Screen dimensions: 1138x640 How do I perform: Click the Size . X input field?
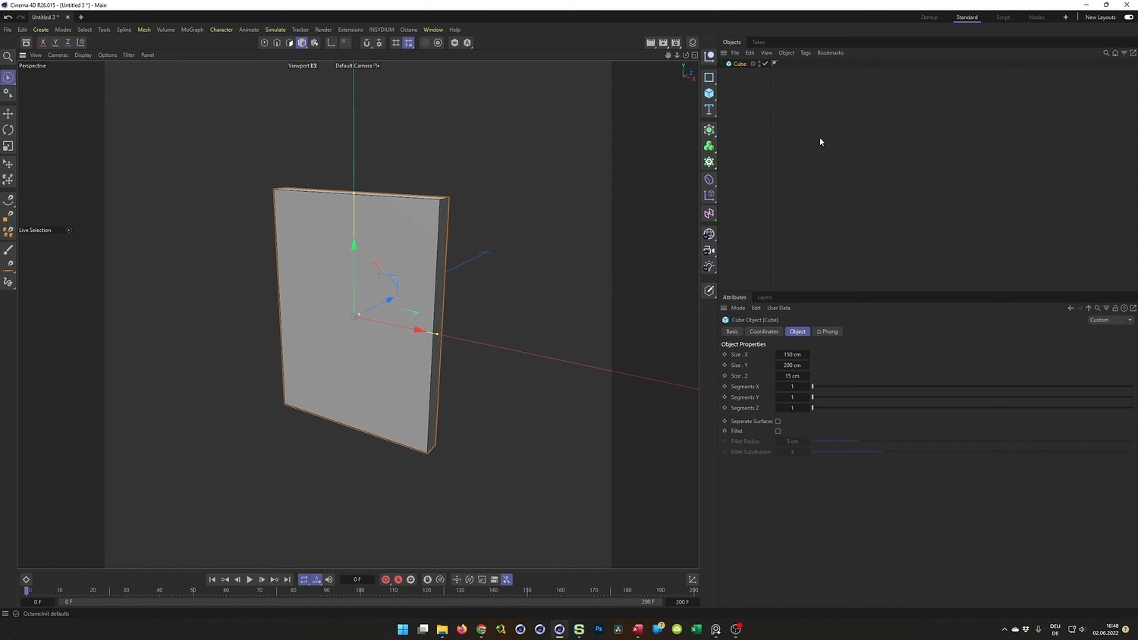pos(792,355)
